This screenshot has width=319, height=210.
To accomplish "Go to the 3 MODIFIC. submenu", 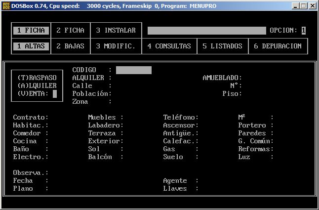I will click(116, 46).
